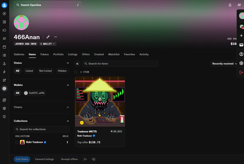
Task: Open the Tokens coin icon in sidebar
Action: (4, 30)
